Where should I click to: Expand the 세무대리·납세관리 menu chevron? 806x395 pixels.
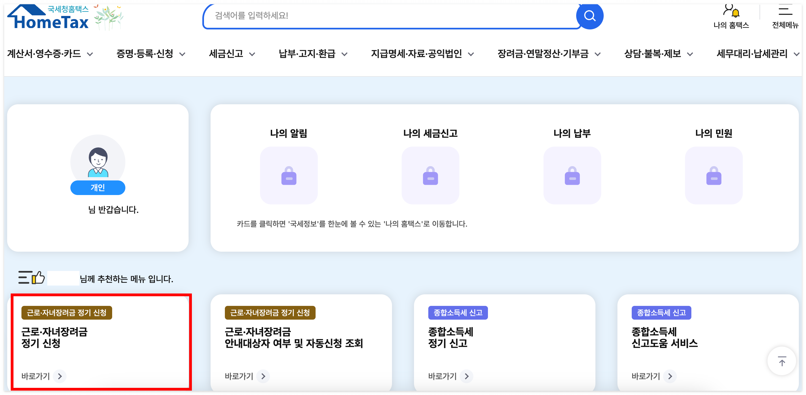pos(797,54)
